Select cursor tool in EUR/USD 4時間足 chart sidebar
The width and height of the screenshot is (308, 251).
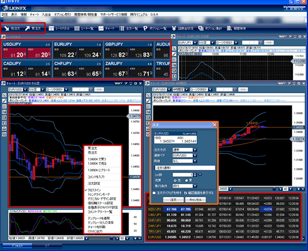[x=148, y=96]
